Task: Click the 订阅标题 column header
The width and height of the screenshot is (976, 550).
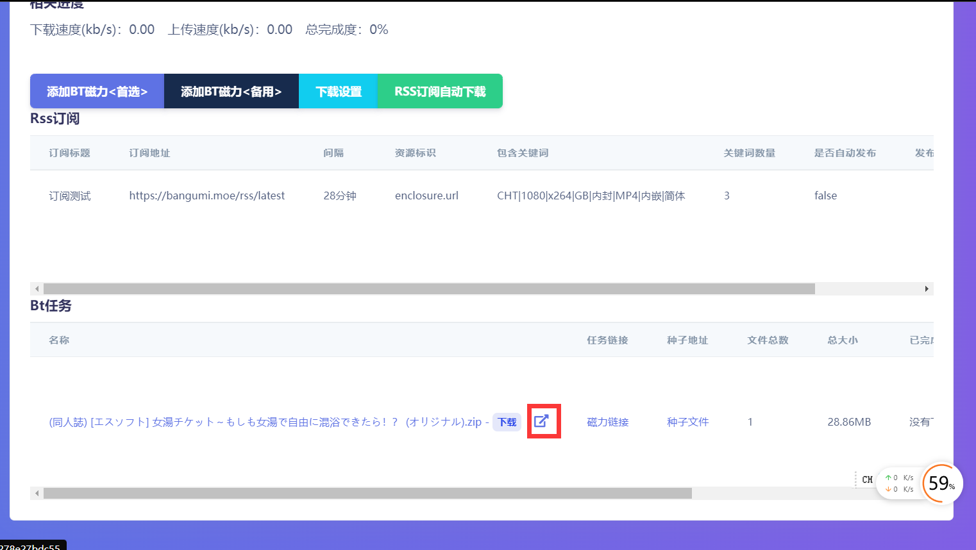Action: point(69,153)
